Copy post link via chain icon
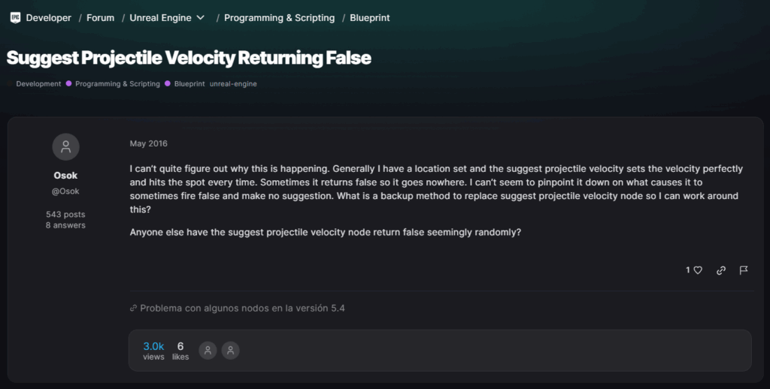This screenshot has width=770, height=389. (721, 270)
